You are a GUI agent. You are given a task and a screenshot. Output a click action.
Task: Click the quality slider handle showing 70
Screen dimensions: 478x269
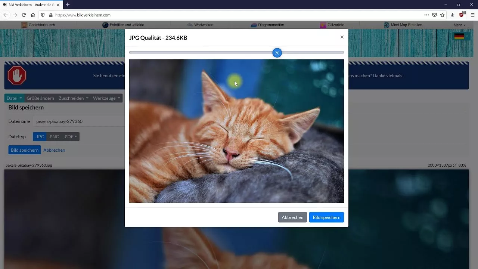coord(277,53)
